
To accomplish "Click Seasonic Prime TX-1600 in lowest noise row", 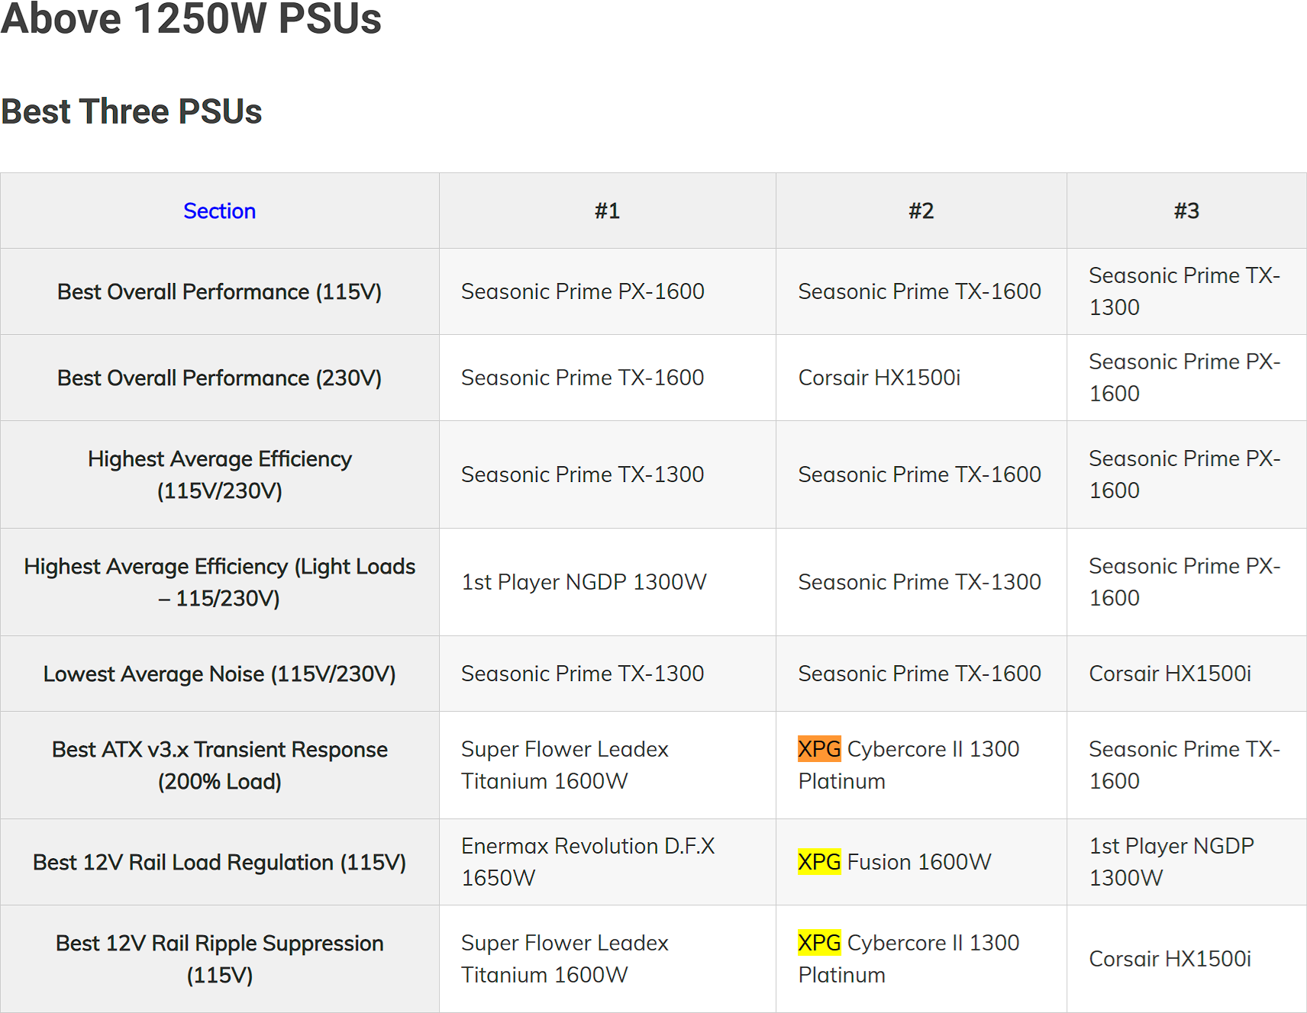I will (x=919, y=674).
